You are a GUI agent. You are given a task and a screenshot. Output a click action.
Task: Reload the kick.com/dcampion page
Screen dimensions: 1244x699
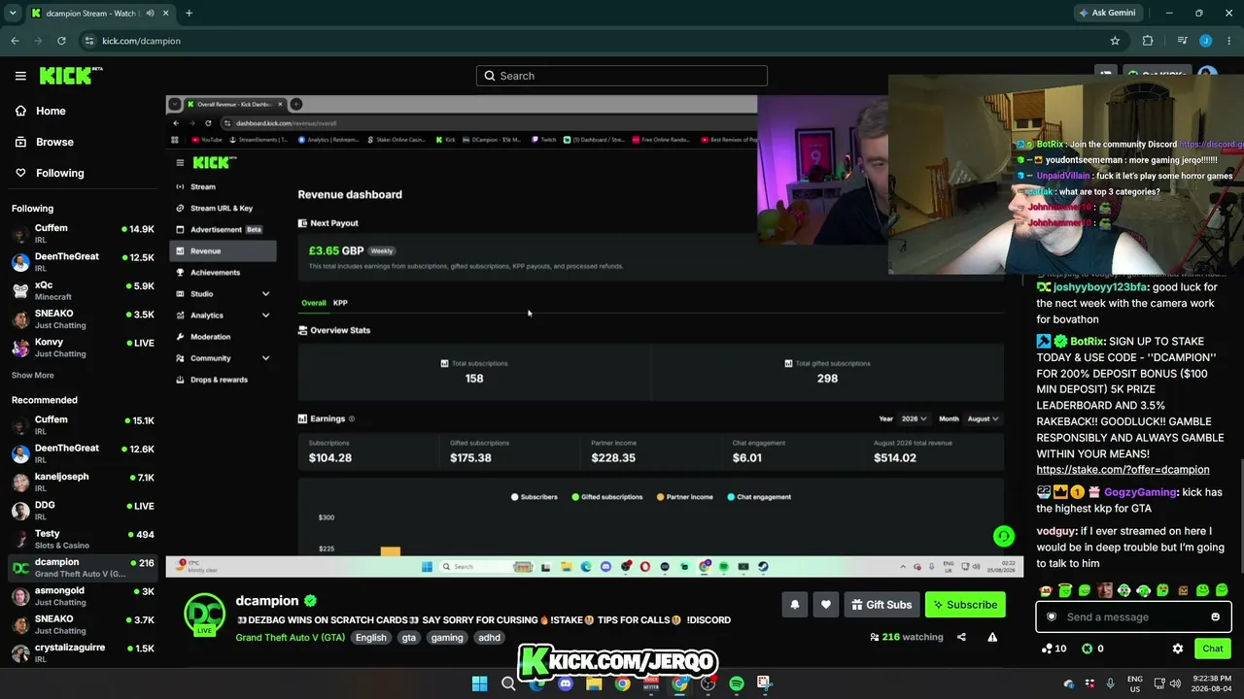tap(61, 41)
